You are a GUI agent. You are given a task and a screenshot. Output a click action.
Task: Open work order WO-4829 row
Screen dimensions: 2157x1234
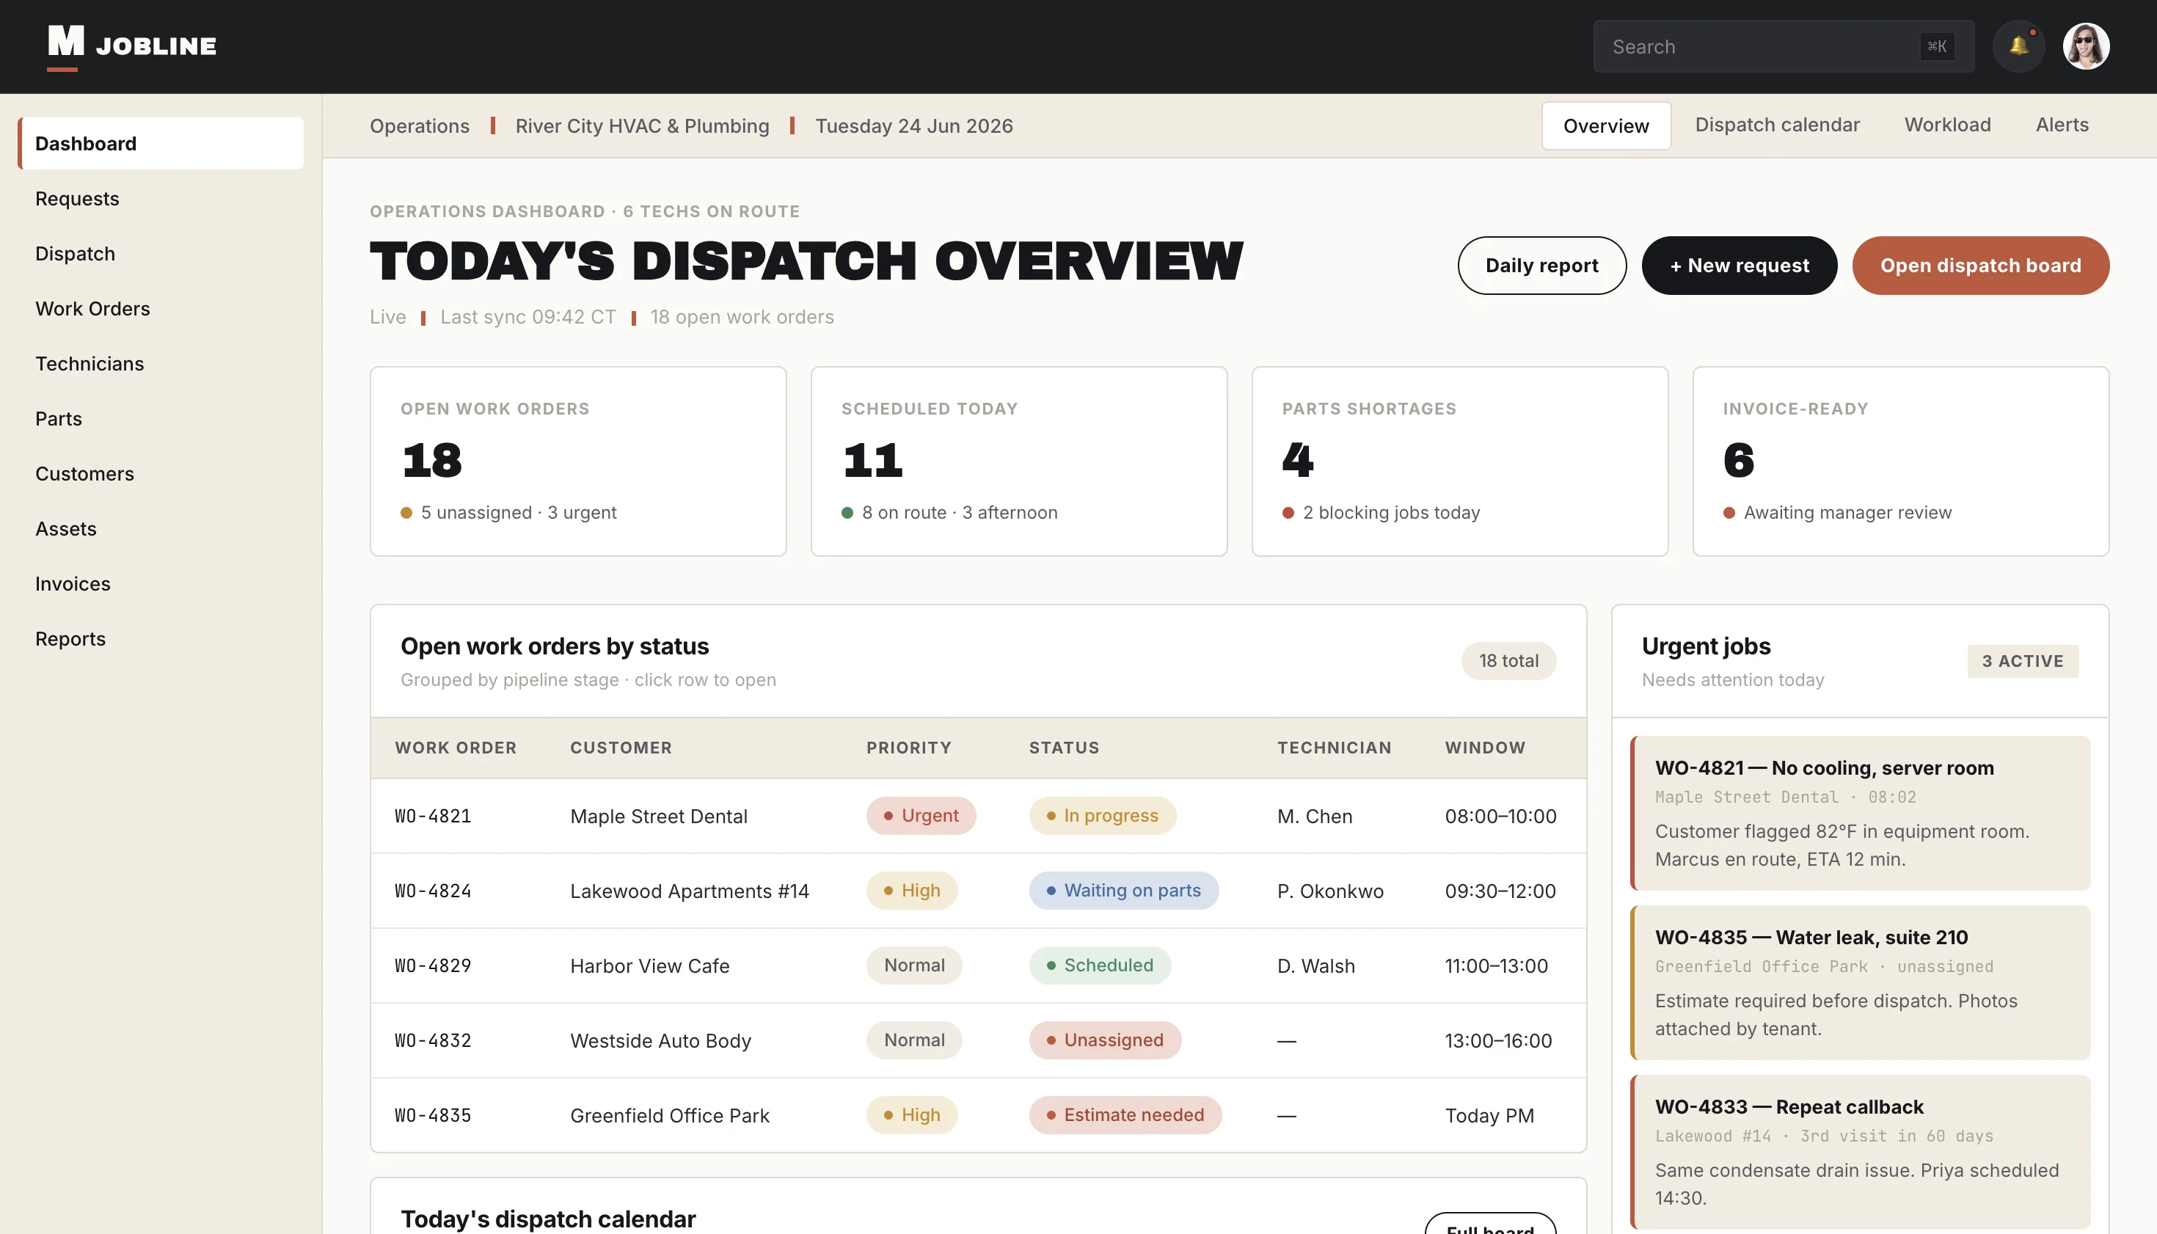(x=978, y=965)
